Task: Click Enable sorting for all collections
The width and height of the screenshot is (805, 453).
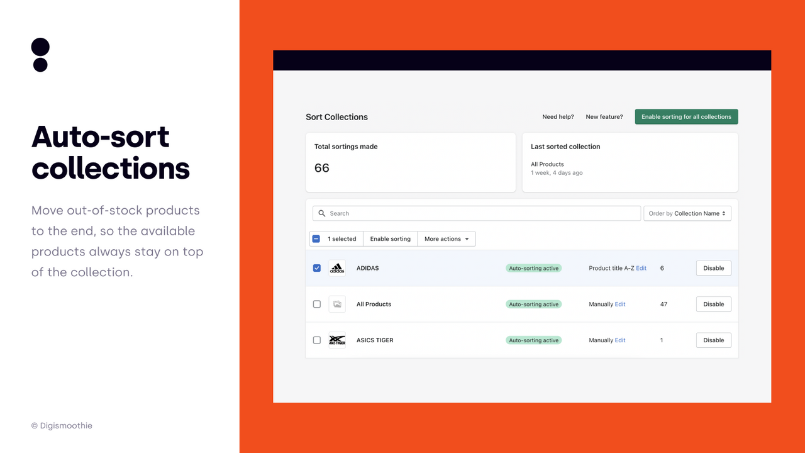Action: coord(686,116)
